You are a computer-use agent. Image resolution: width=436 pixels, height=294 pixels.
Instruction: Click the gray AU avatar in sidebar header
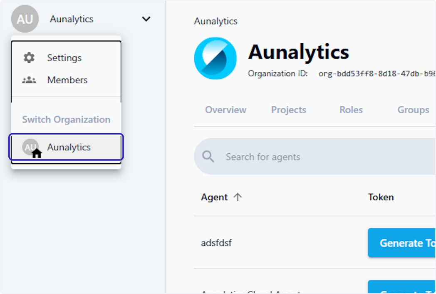[x=25, y=19]
